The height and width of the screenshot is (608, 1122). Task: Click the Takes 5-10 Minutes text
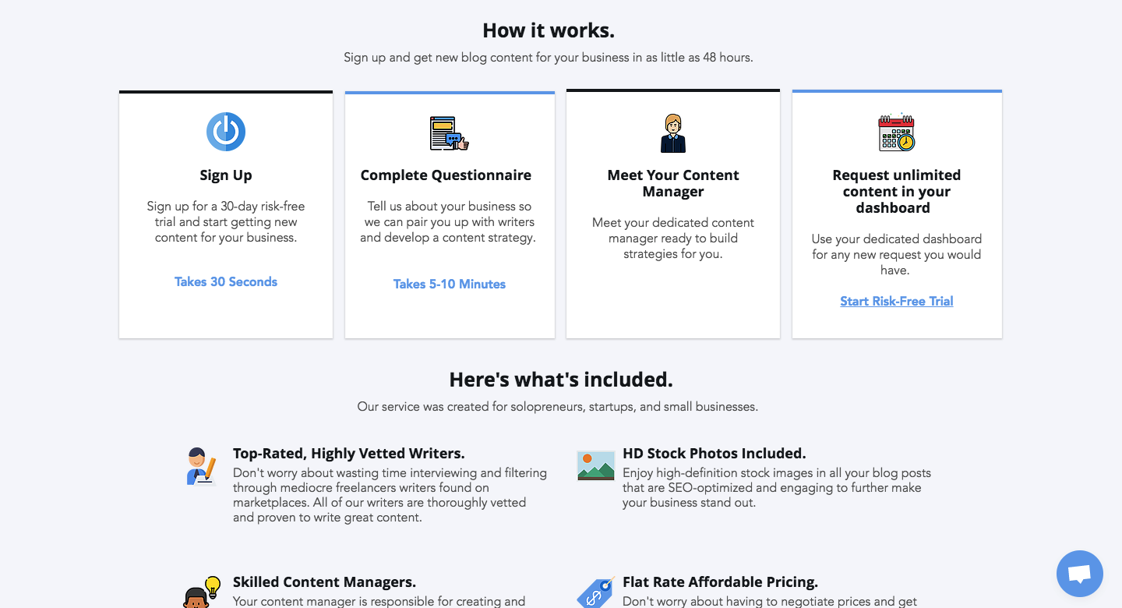pyautogui.click(x=450, y=285)
